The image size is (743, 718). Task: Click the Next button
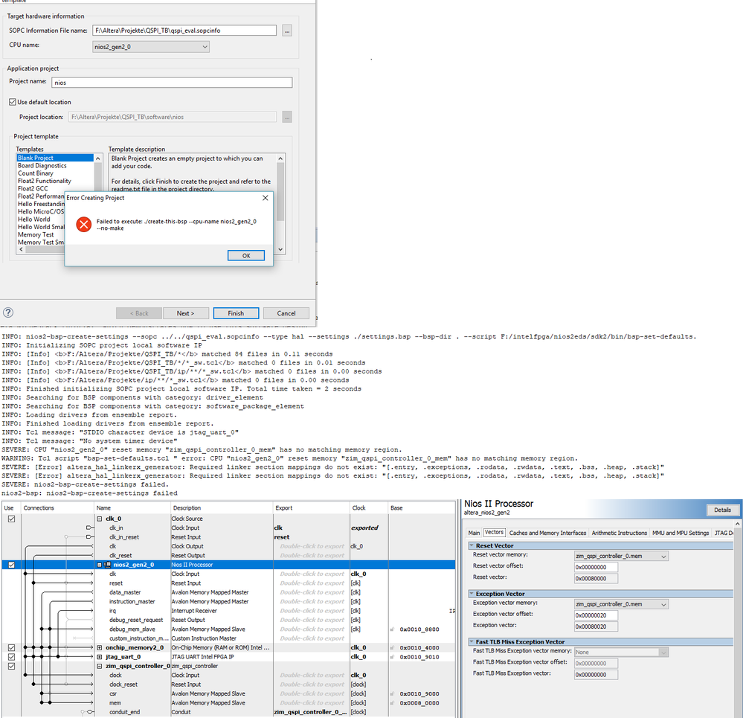tap(185, 313)
